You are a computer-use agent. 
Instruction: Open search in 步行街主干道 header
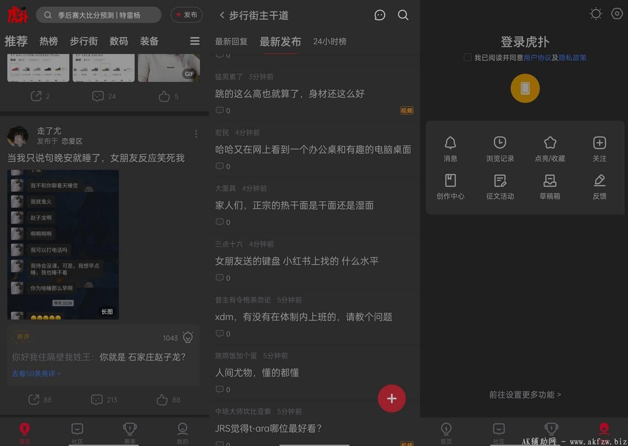point(403,15)
